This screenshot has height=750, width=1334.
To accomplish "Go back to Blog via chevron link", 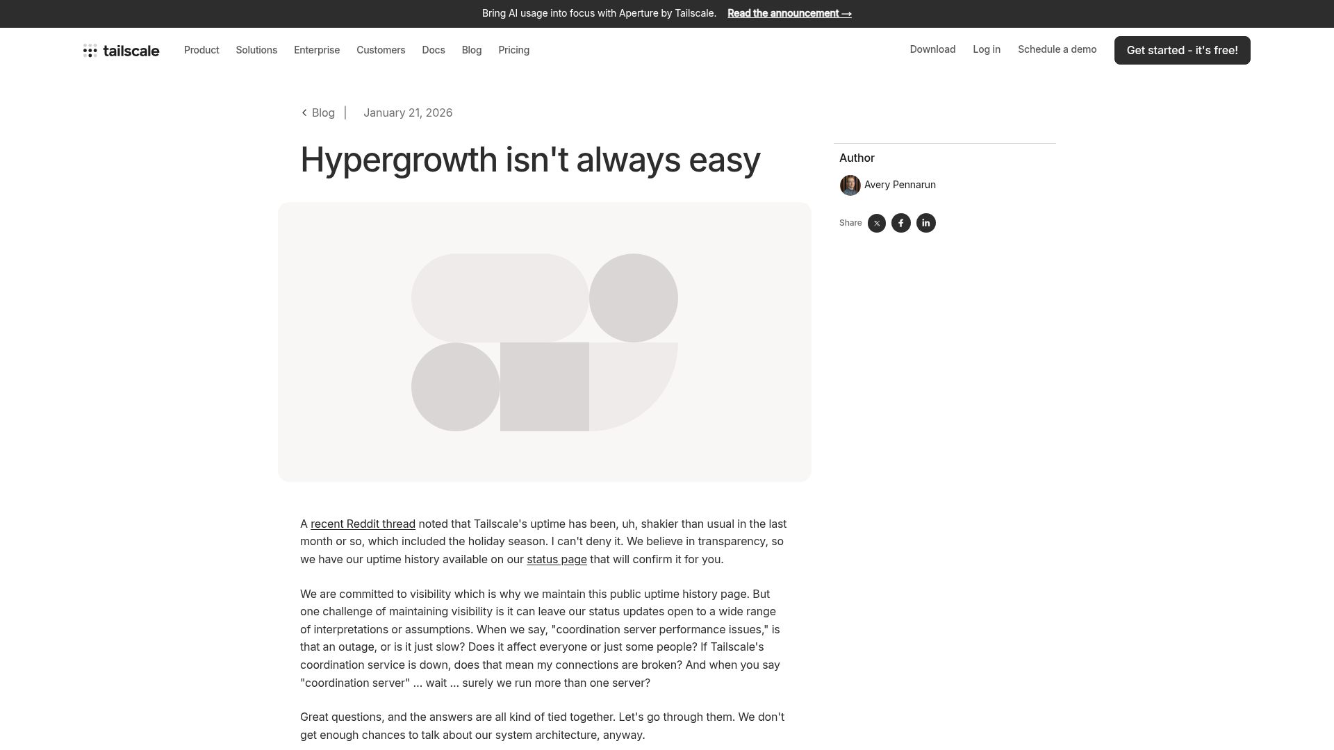I will (x=318, y=113).
